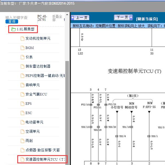Click connector label YD1/15

(126, 127)
